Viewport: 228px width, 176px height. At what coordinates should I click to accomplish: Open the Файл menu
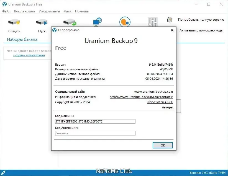tap(6, 11)
